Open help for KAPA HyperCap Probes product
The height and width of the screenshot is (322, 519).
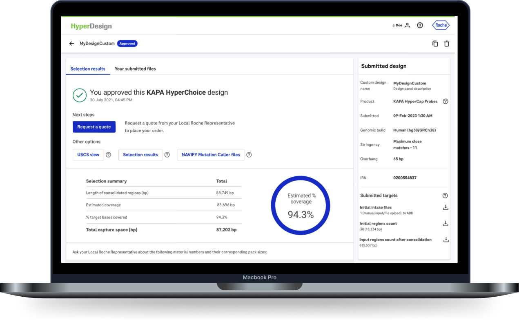(x=445, y=101)
